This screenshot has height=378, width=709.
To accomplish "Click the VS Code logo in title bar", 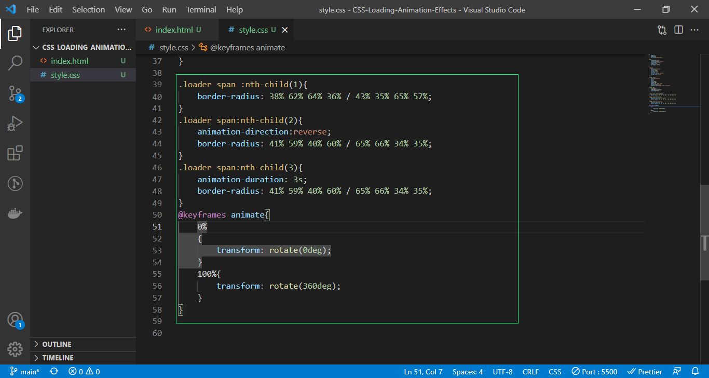I will click(x=11, y=9).
